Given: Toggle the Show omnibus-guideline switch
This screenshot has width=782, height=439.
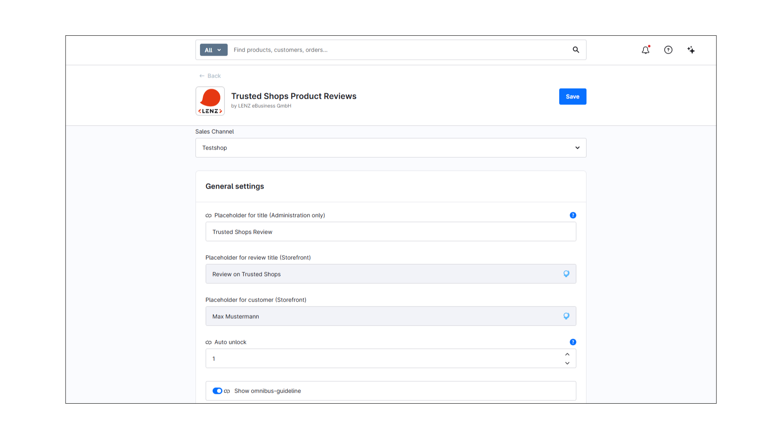Looking at the screenshot, I should pyautogui.click(x=217, y=391).
